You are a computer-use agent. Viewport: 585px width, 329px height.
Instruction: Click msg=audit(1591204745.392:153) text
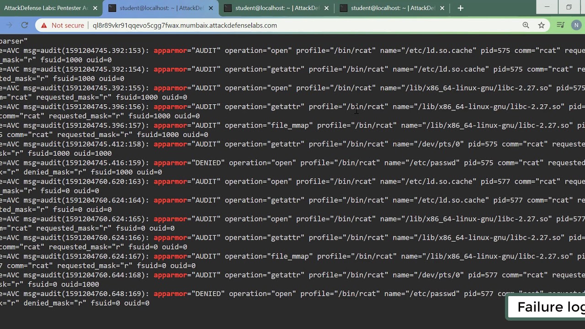86,51
